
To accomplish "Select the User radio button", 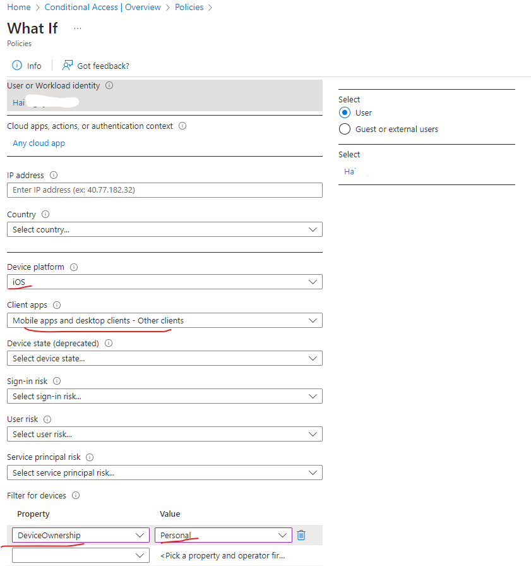I will click(345, 112).
